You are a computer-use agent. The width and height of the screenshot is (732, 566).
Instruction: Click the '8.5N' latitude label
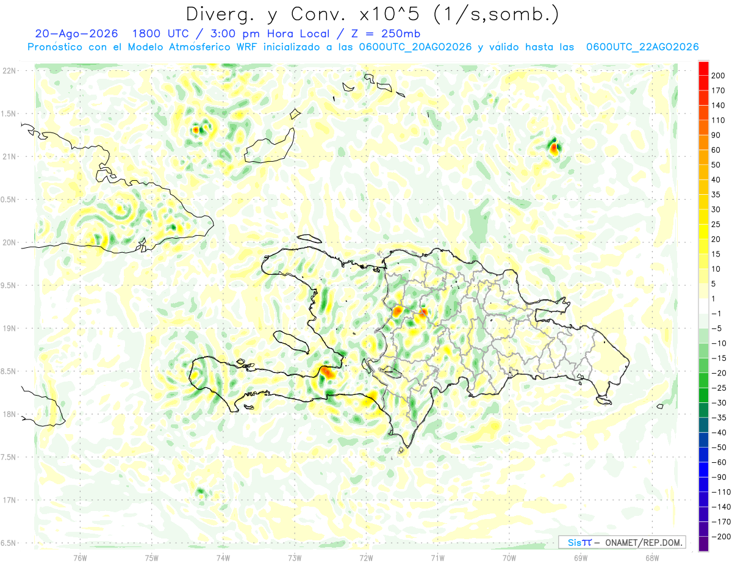(9, 371)
